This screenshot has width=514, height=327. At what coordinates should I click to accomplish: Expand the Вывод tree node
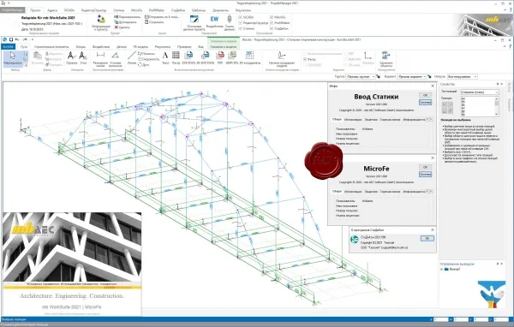click(x=442, y=269)
